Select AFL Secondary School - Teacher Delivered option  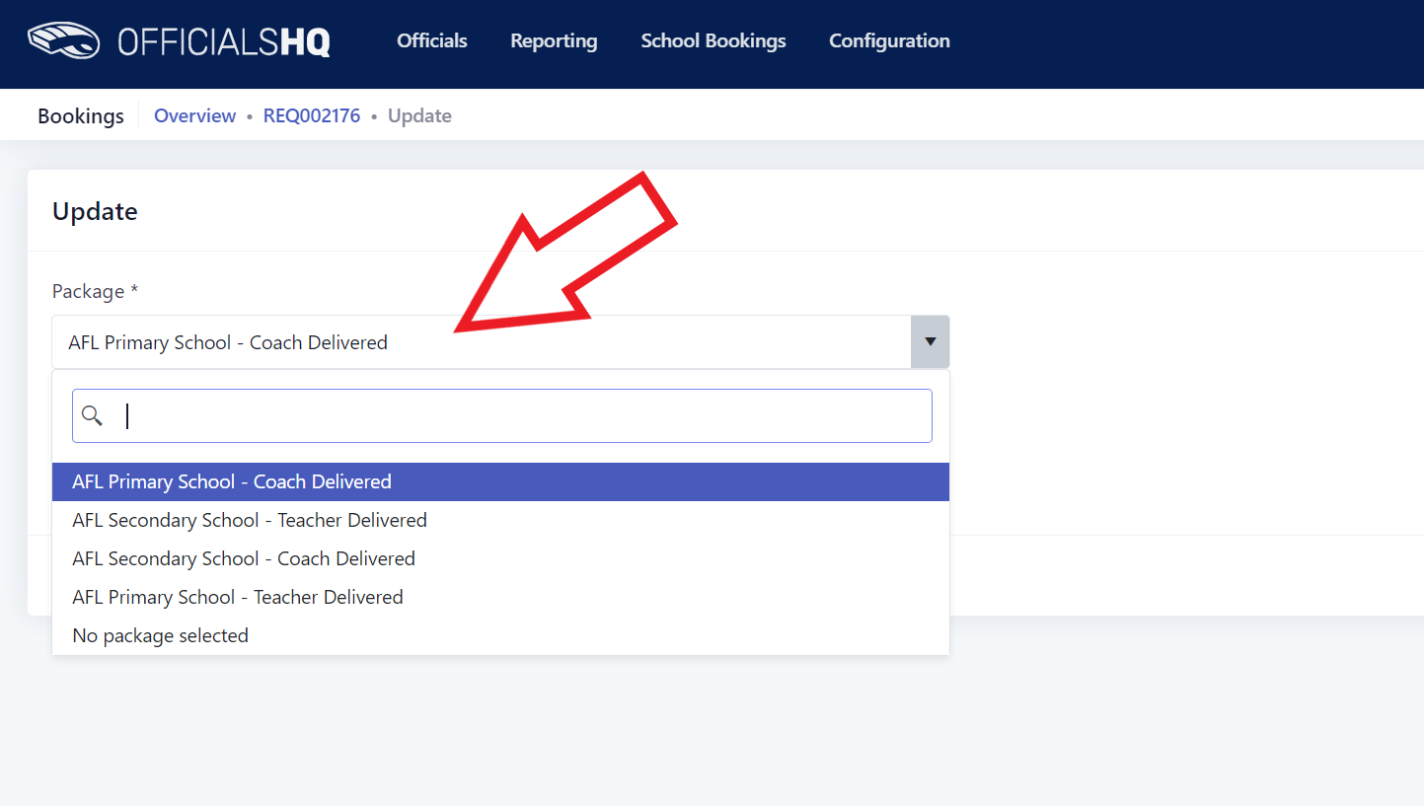[500, 520]
